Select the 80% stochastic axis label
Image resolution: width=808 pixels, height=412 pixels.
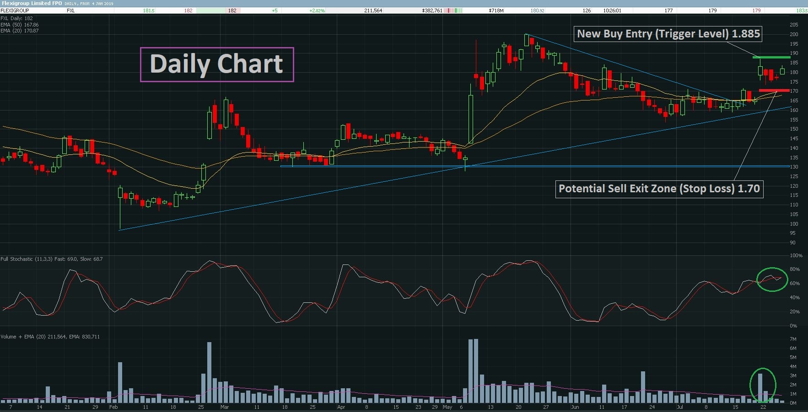coord(795,269)
